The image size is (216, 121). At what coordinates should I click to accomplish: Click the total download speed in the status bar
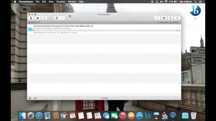click(x=163, y=23)
